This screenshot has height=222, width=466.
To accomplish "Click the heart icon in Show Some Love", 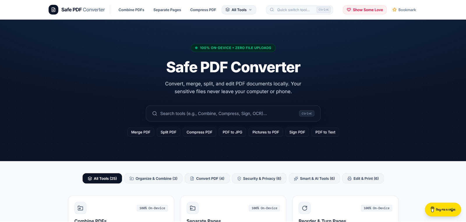I will 349,10.
